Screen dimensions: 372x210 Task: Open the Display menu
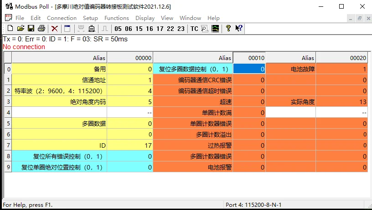pyautogui.click(x=145, y=18)
